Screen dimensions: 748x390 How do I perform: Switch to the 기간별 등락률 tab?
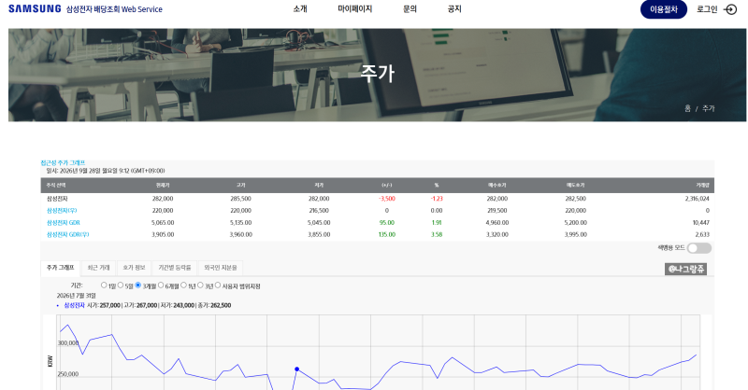pos(175,268)
